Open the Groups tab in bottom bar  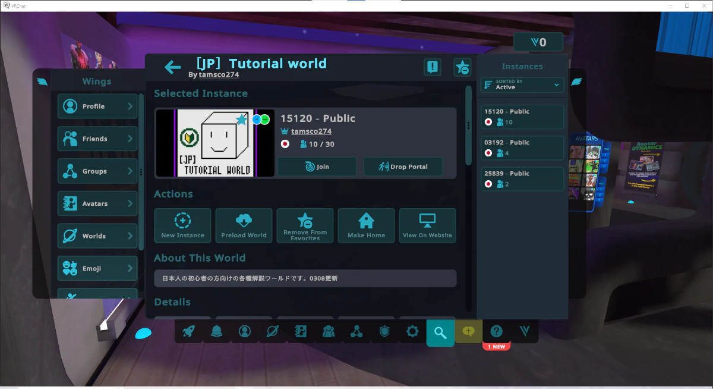[356, 332]
